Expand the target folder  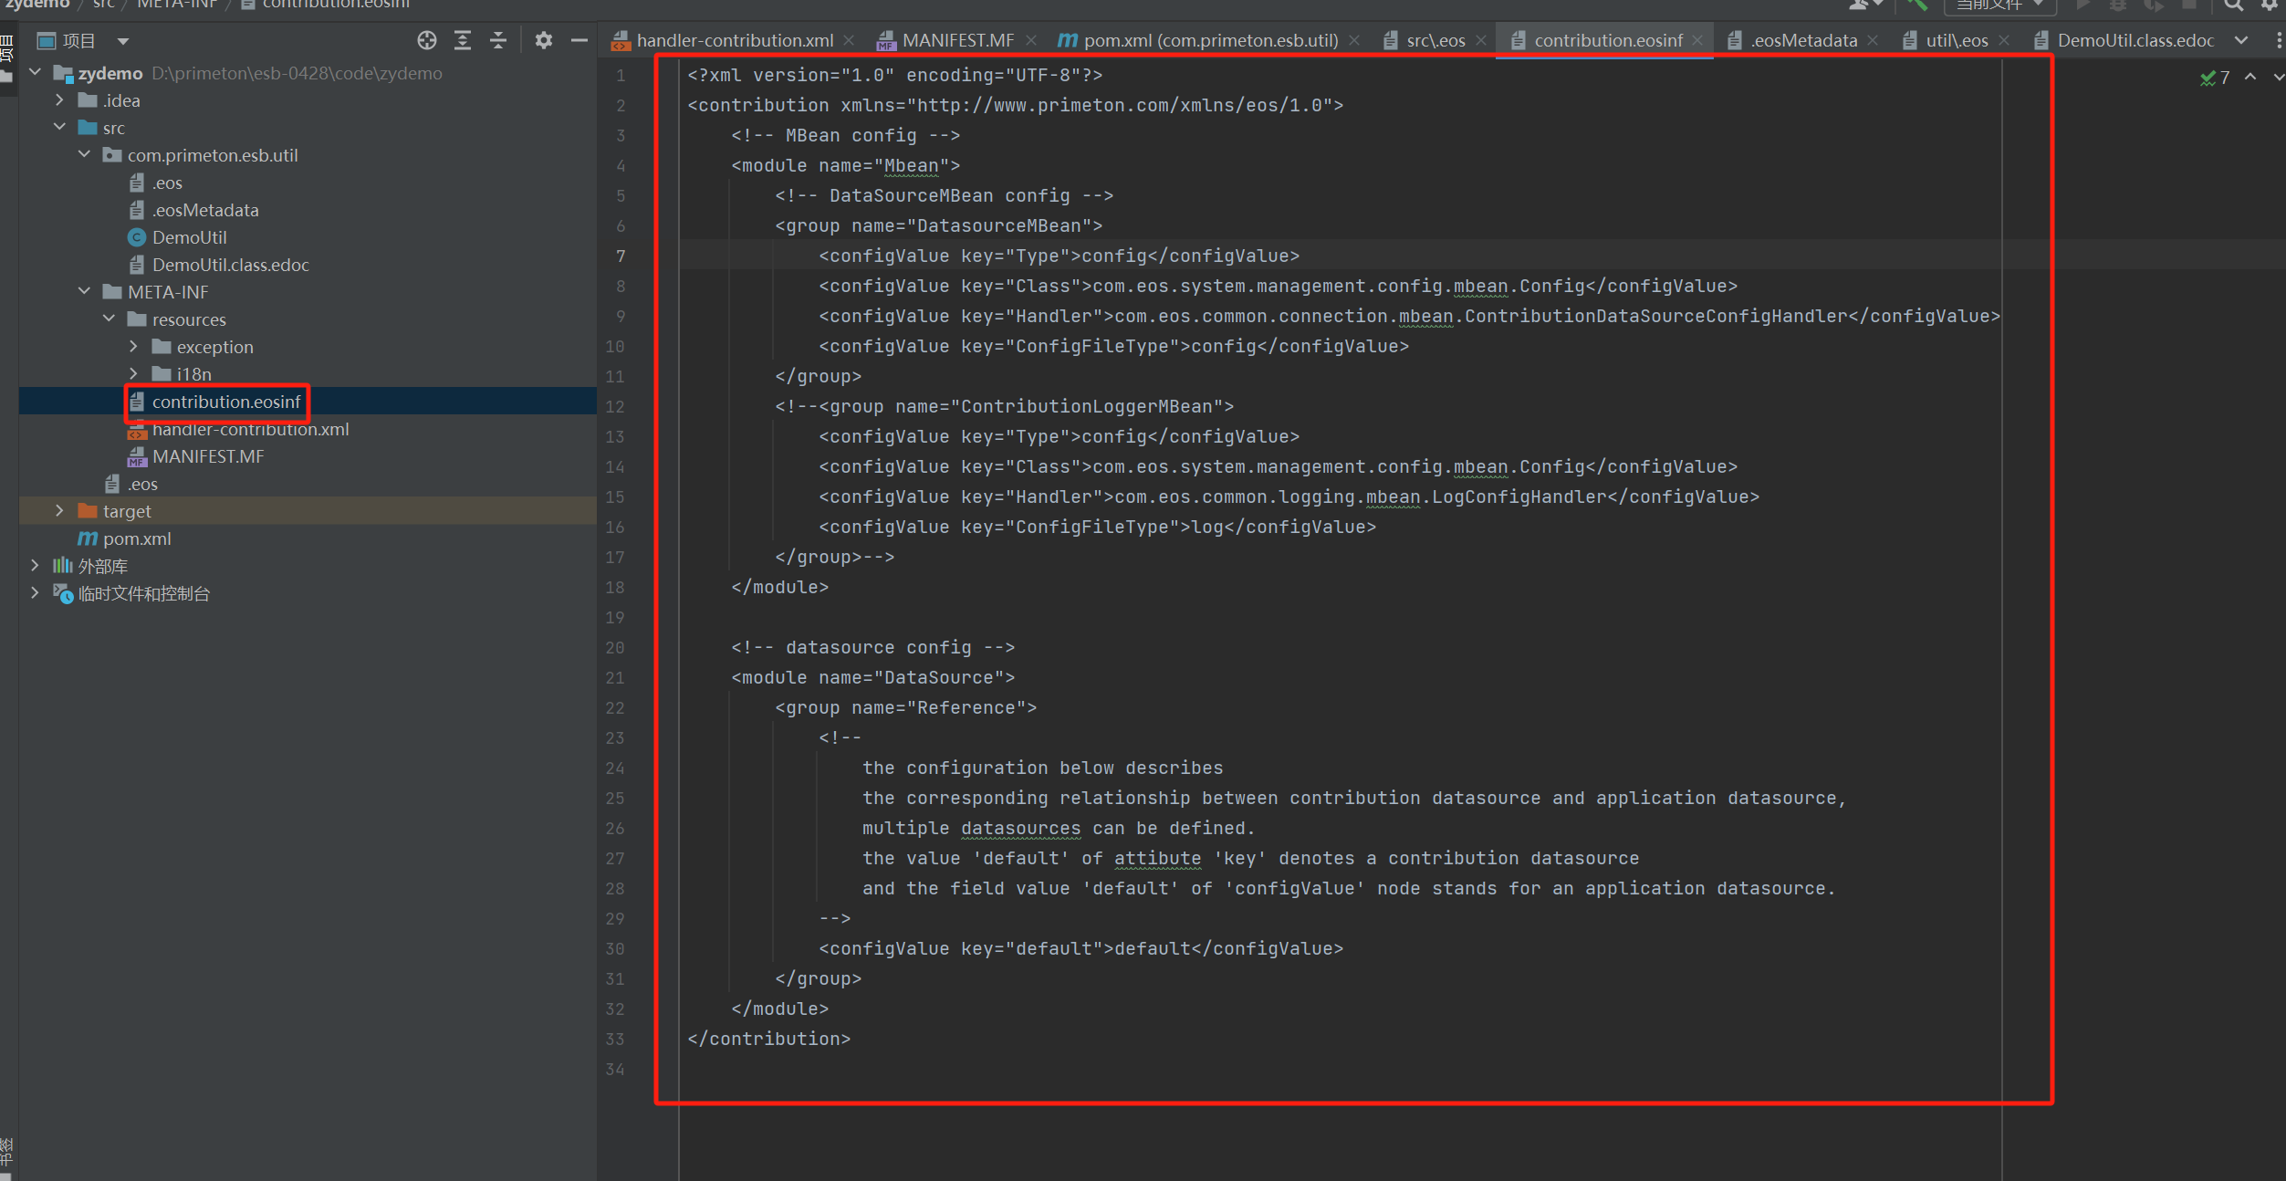[x=59, y=511]
